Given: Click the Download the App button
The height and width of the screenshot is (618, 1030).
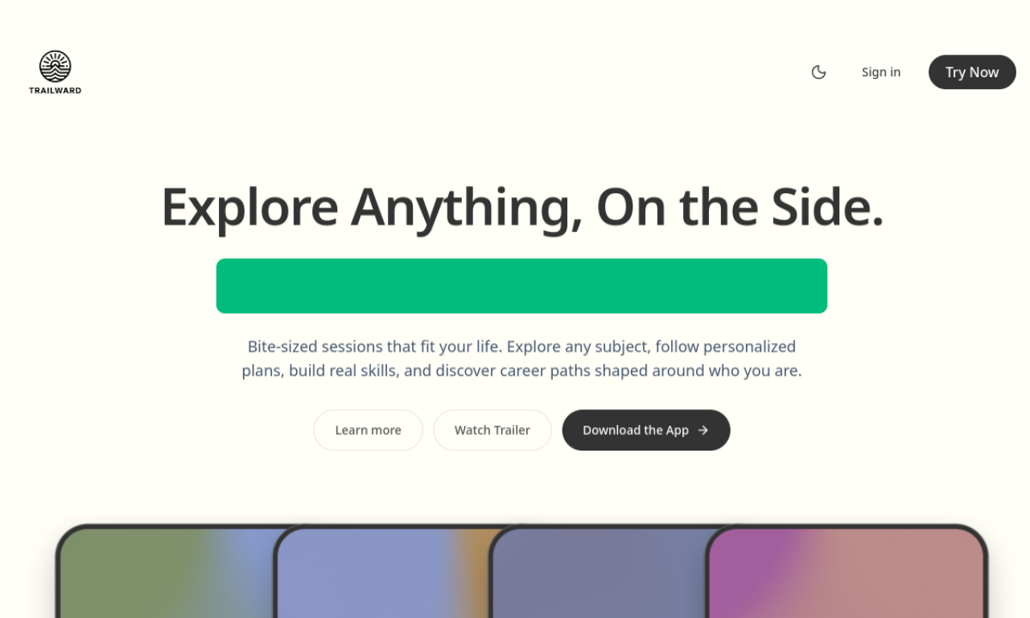Looking at the screenshot, I should [x=636, y=430].
